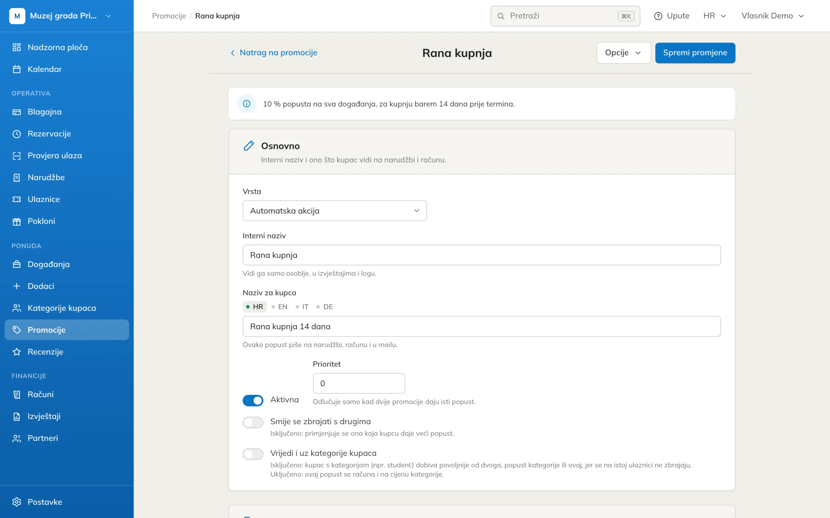Image resolution: width=830 pixels, height=518 pixels.
Task: Click the Recenzije star icon
Action: 17,352
